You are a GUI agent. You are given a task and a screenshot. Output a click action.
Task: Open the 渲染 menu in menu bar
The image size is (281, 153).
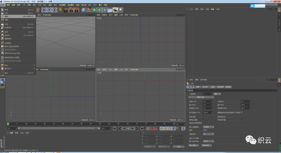coord(50,5)
